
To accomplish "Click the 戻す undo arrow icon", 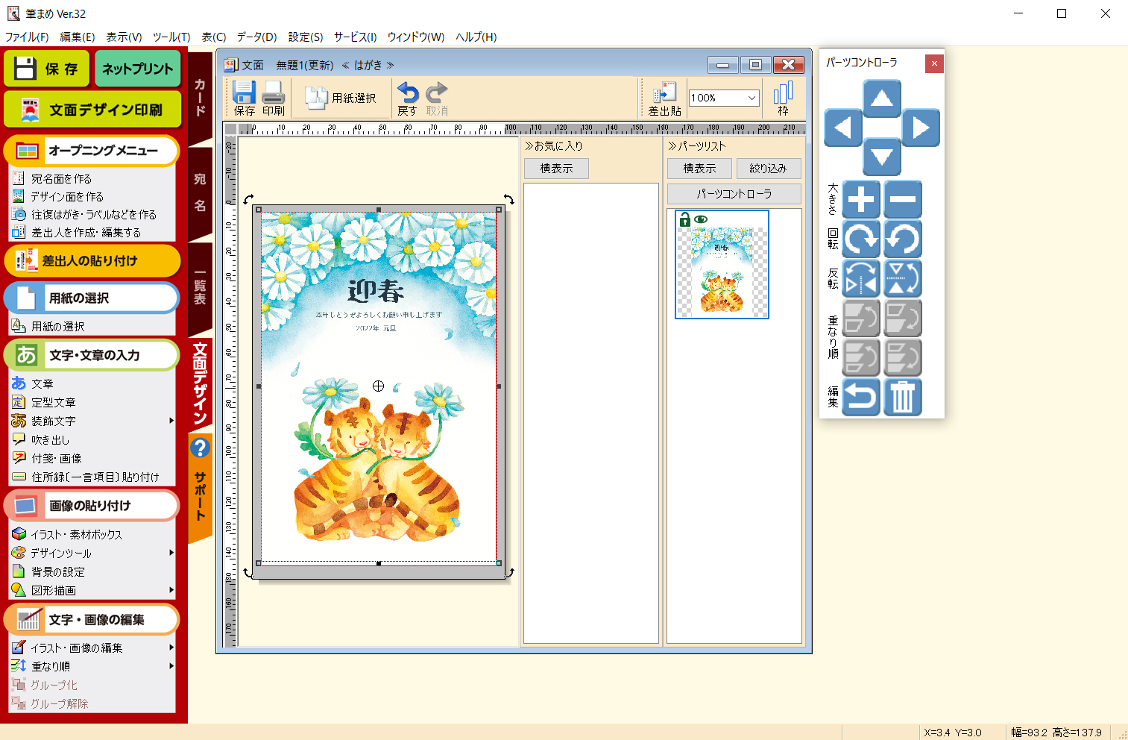I will [408, 98].
